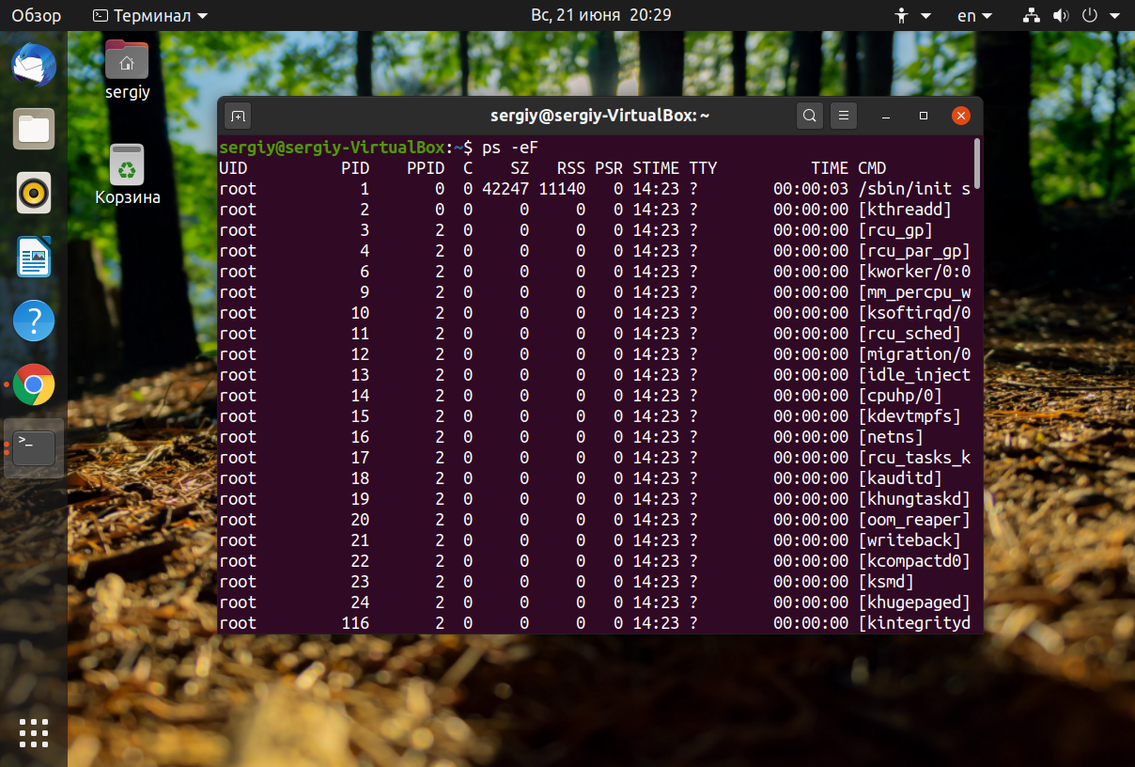Open the sergiy home folder on desktop
Viewport: 1135px width, 767px height.
[x=127, y=70]
